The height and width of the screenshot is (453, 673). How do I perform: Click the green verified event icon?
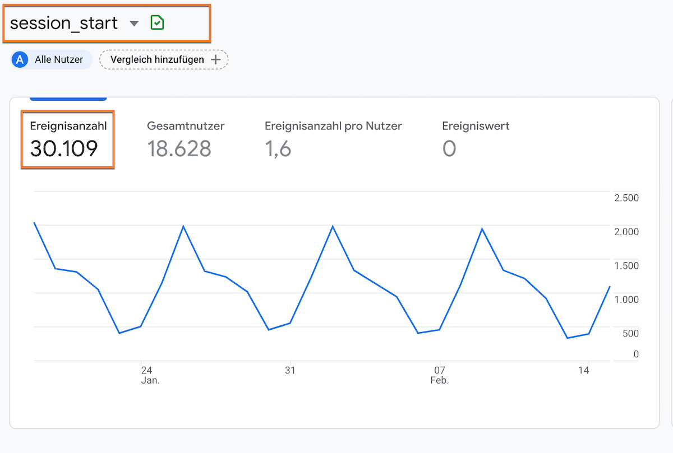[157, 22]
